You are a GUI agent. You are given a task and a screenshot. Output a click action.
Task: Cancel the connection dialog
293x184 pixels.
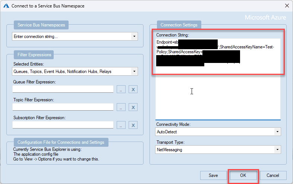pos(272,175)
